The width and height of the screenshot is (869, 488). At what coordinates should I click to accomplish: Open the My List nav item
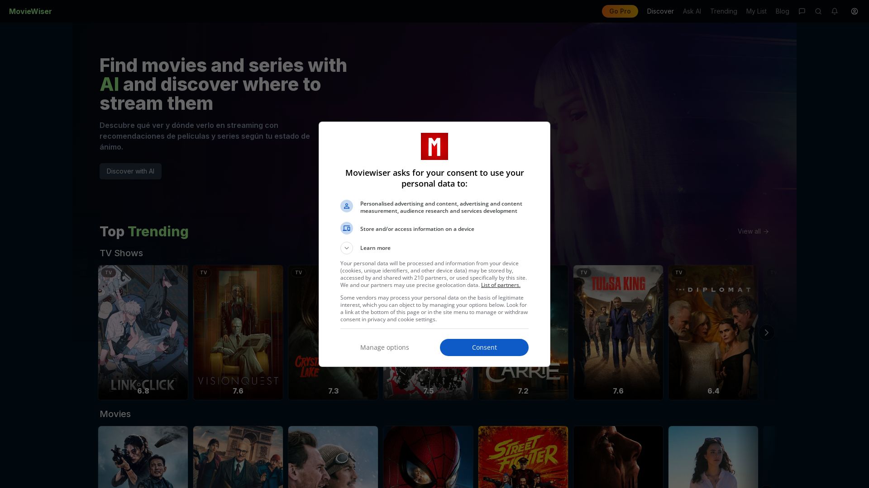[x=756, y=11]
